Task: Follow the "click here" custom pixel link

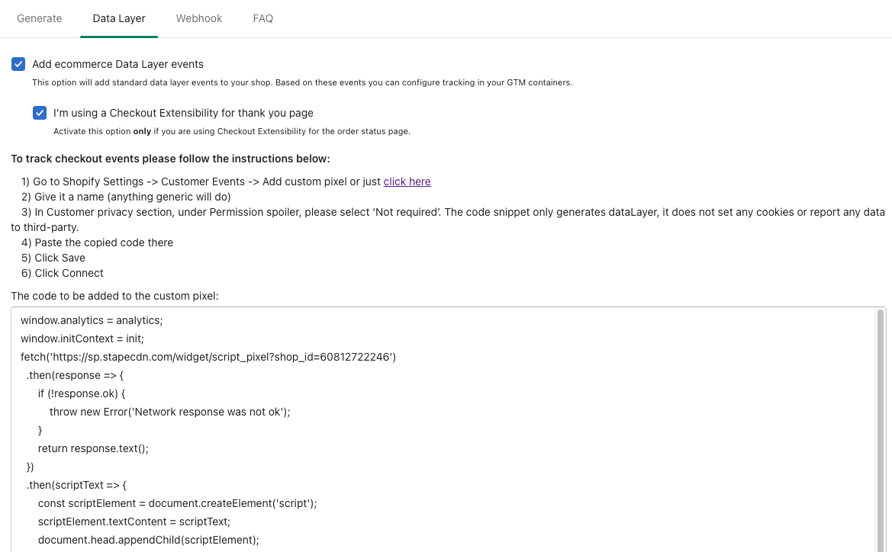Action: pyautogui.click(x=407, y=181)
